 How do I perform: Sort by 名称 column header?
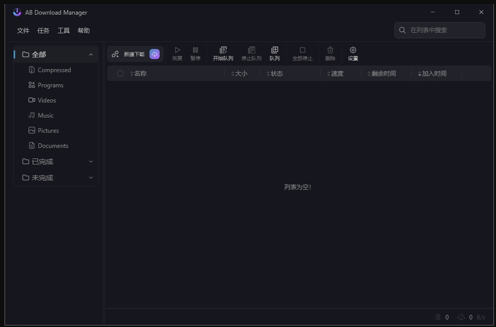click(x=138, y=74)
